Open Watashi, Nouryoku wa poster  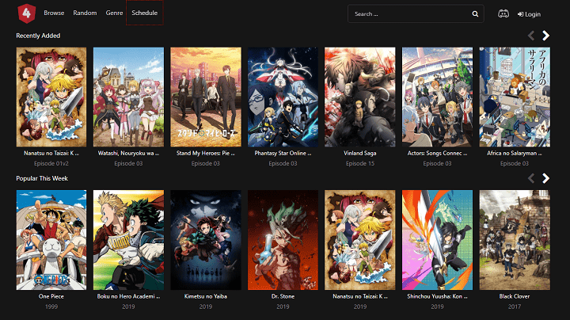(x=128, y=97)
